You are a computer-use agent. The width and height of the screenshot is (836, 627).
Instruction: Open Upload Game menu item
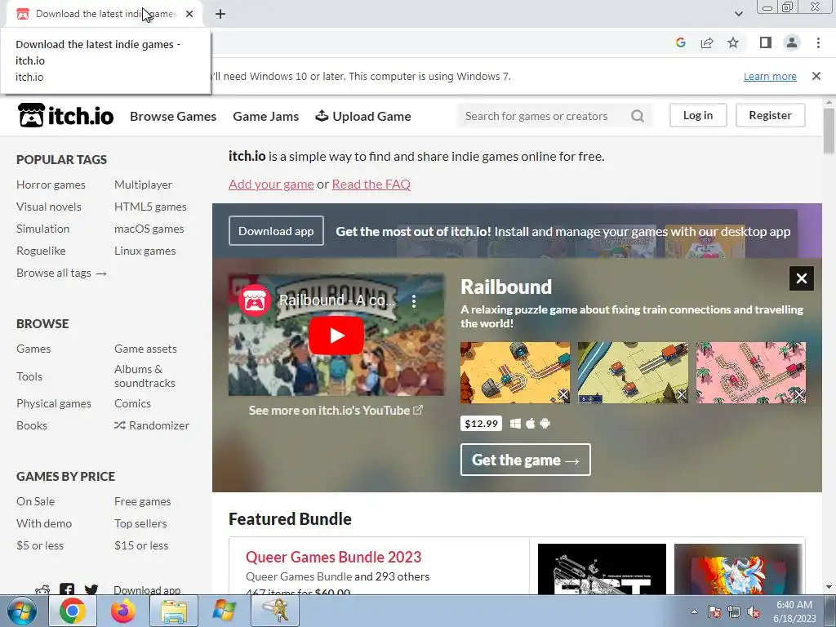coord(363,116)
